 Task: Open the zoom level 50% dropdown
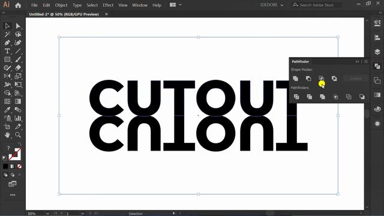[47, 214]
